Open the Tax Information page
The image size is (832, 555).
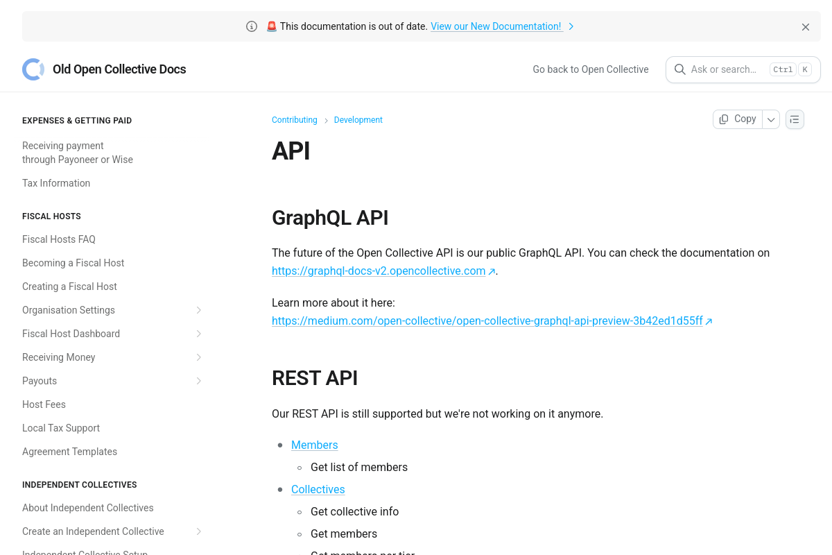[56, 183]
